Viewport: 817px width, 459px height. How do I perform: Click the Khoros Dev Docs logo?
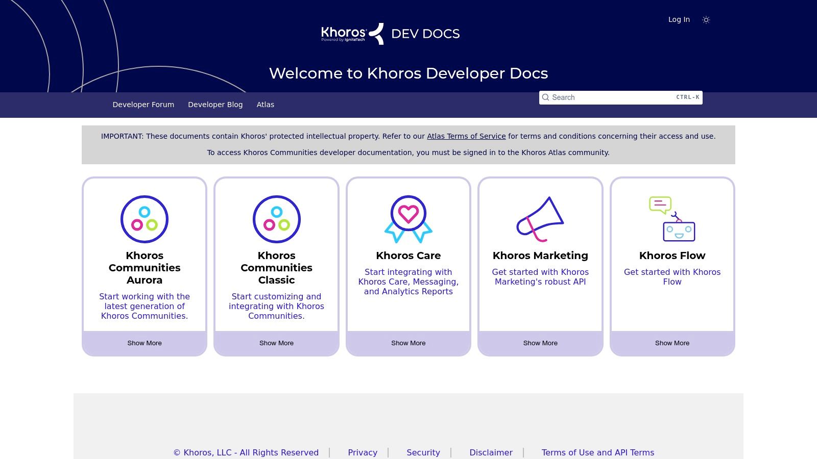click(391, 34)
